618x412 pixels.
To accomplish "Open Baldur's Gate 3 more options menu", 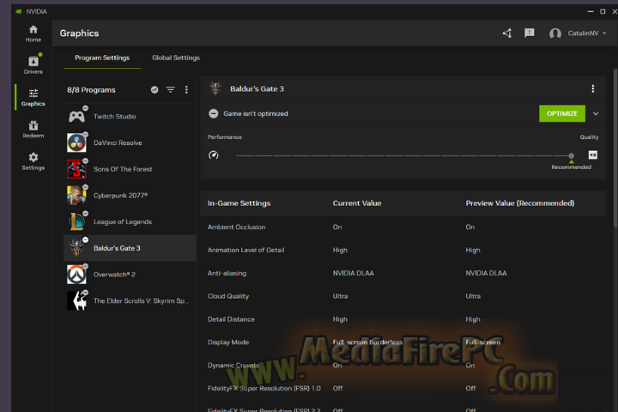I will 593,88.
